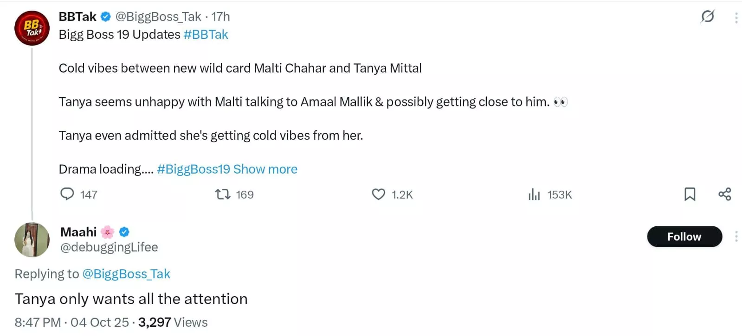This screenshot has width=742, height=336.
Task: Repost the BBTak tweet with retweet icon
Action: point(223,194)
